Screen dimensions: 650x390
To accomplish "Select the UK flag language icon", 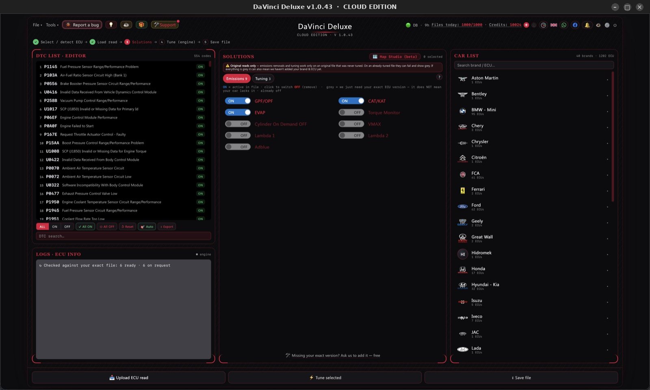I will [x=554, y=25].
